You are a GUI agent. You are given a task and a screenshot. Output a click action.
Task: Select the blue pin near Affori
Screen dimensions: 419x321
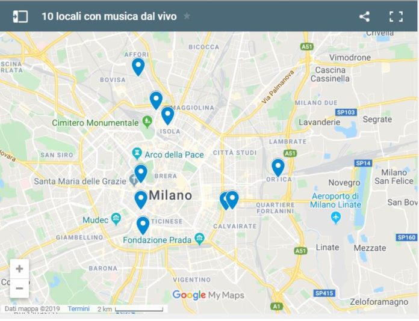click(138, 67)
